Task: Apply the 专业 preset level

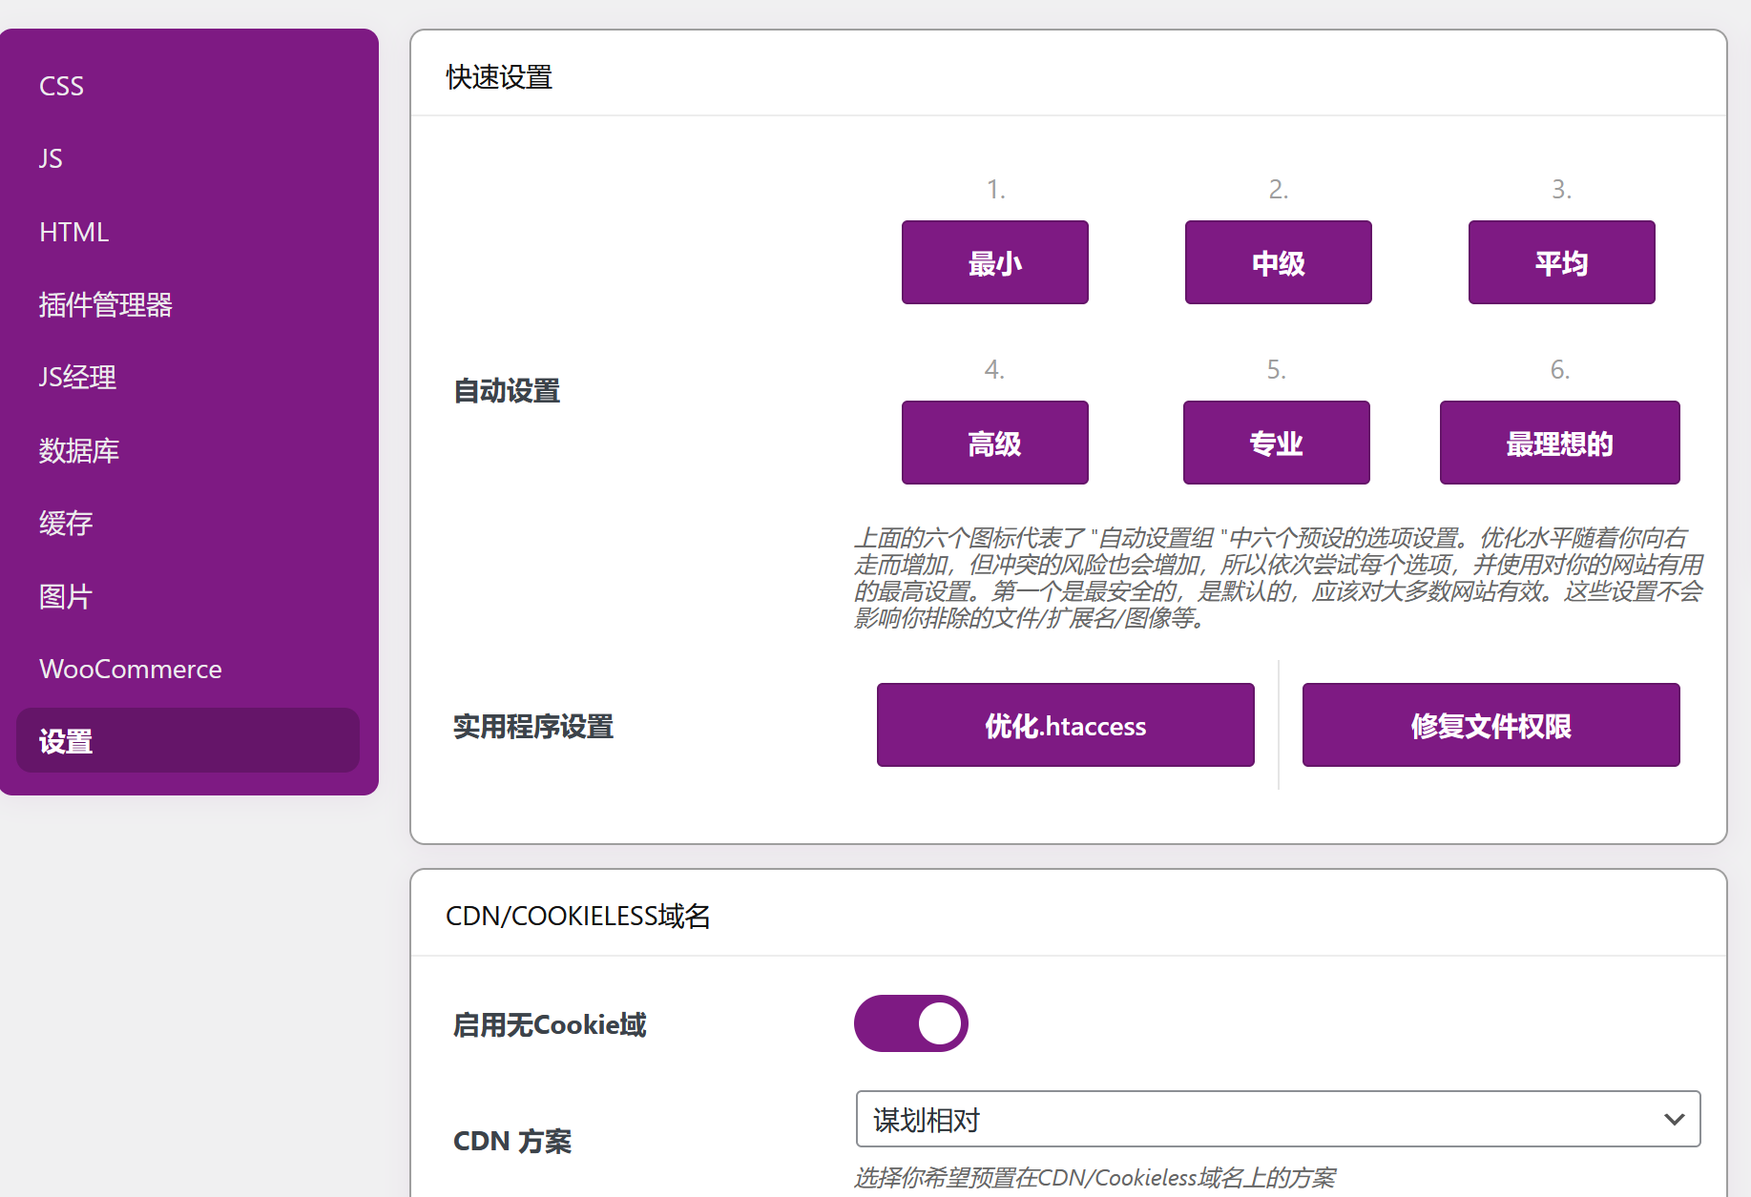Action: 1276,443
